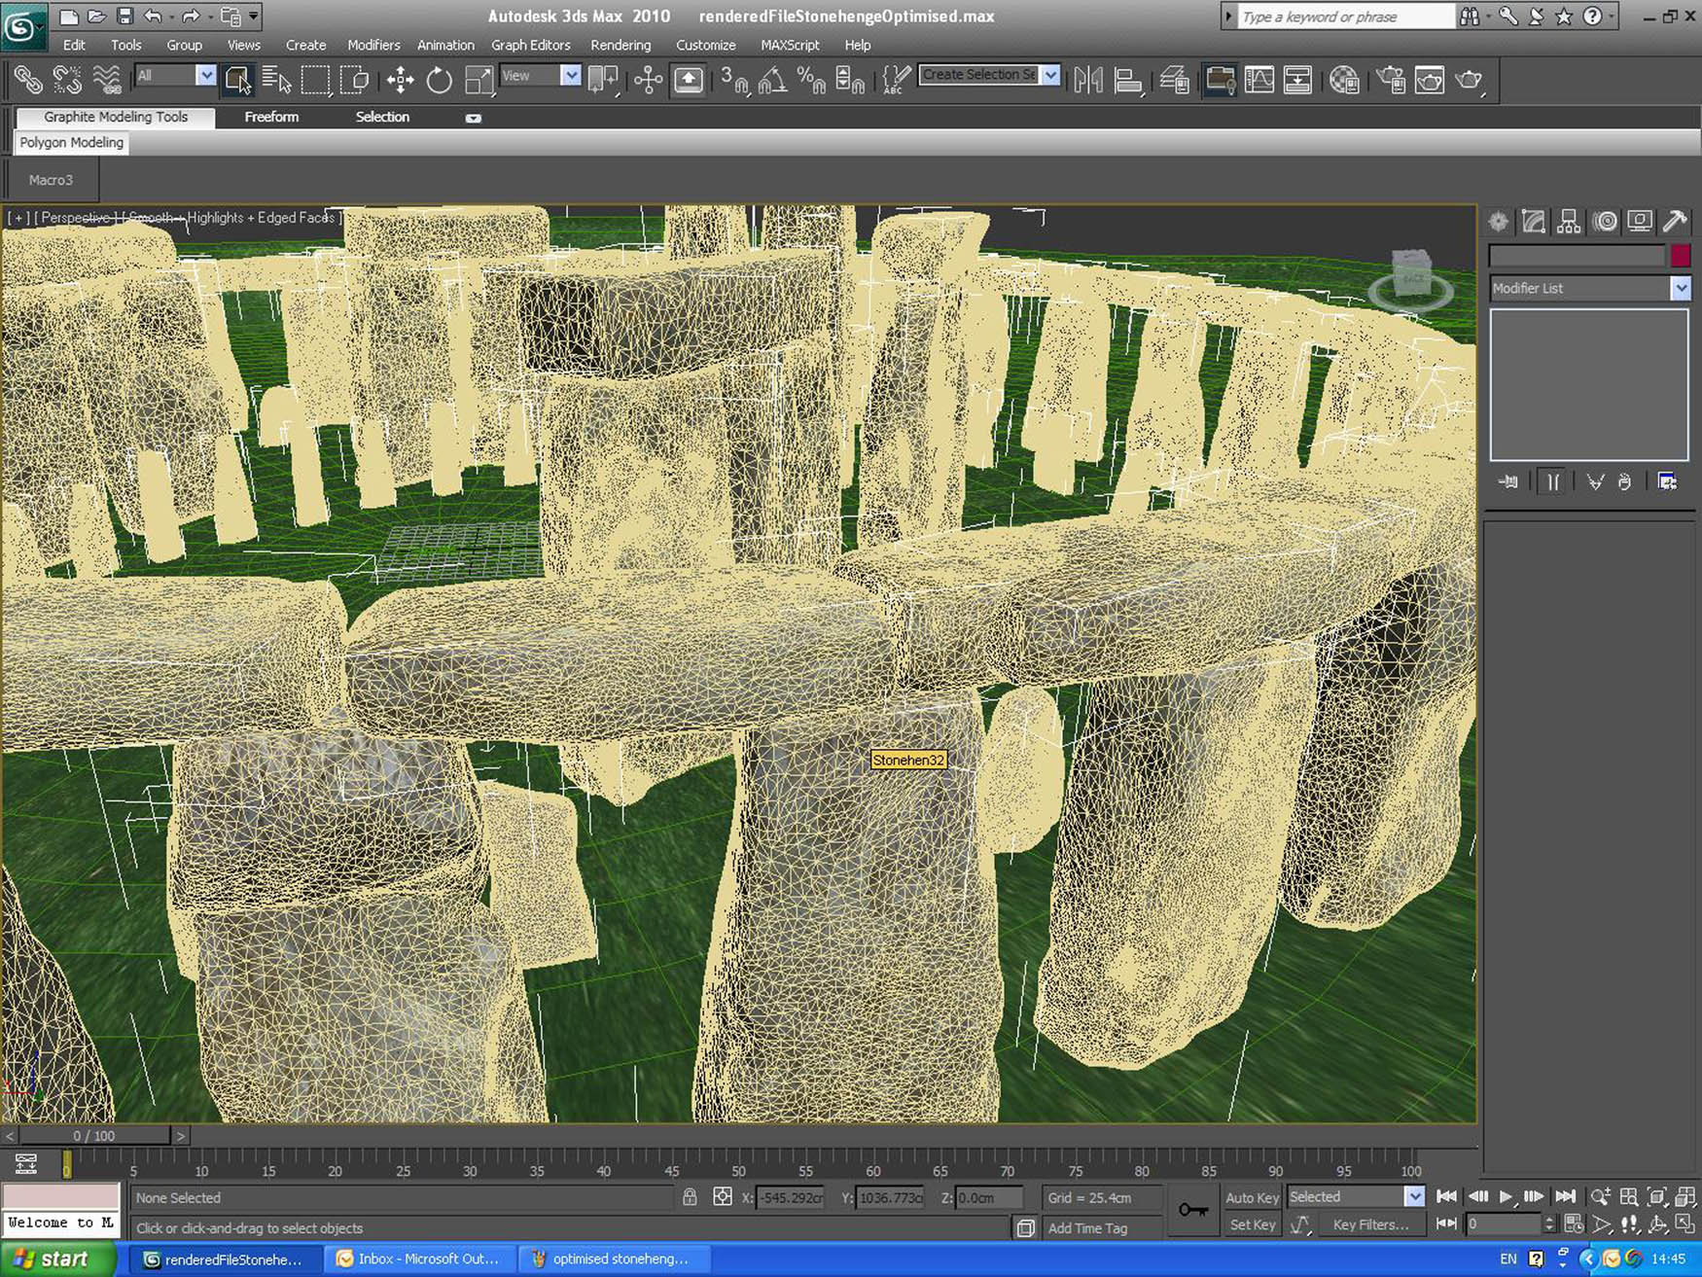
Task: Click the Key Filters button
Action: (x=1369, y=1224)
